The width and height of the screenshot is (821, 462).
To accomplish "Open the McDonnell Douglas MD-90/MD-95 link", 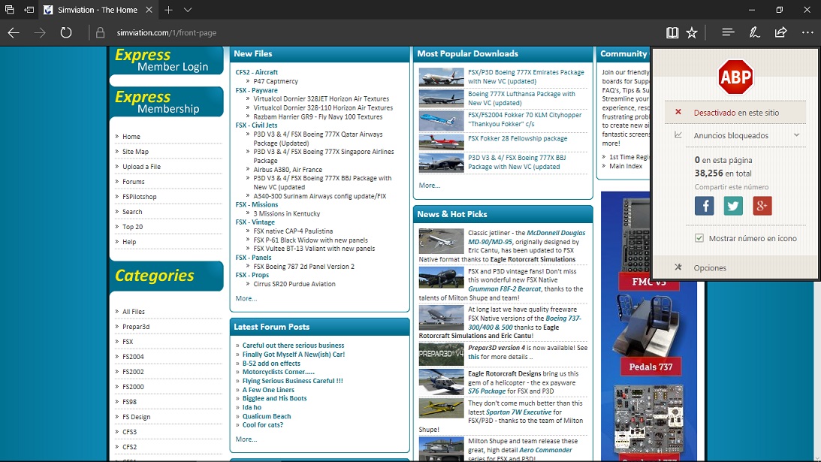I will pos(527,237).
